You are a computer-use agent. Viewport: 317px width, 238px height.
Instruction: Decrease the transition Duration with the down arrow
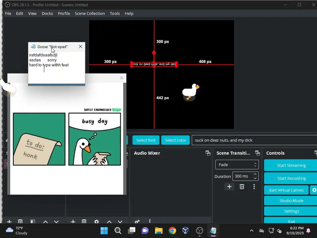point(255,178)
